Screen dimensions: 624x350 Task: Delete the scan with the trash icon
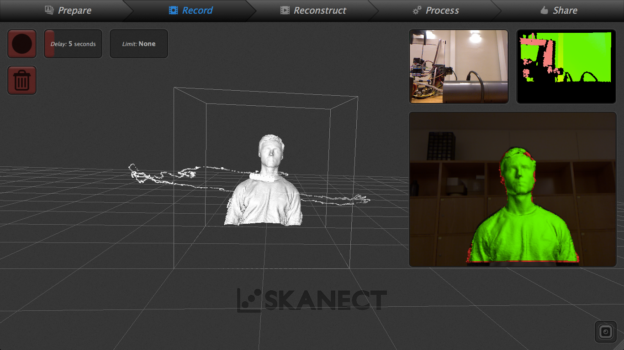pos(22,80)
